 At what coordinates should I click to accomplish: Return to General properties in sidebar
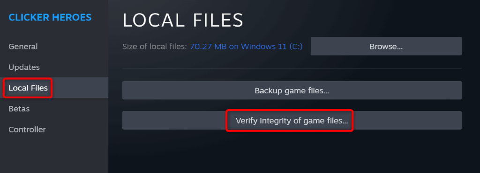[23, 47]
